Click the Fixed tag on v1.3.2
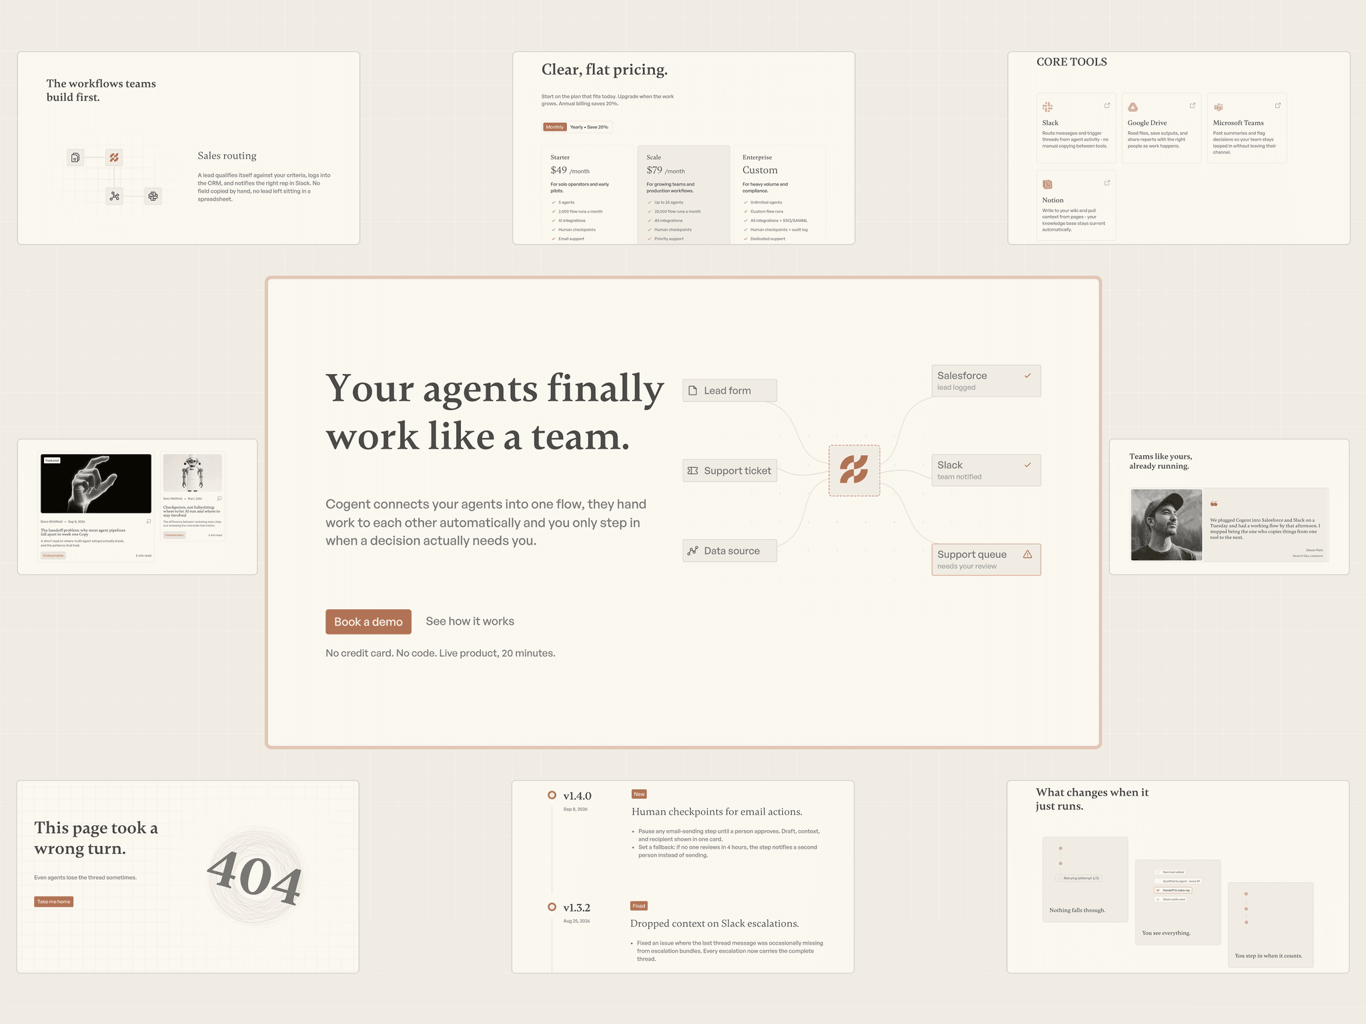Image resolution: width=1366 pixels, height=1024 pixels. pyautogui.click(x=639, y=906)
